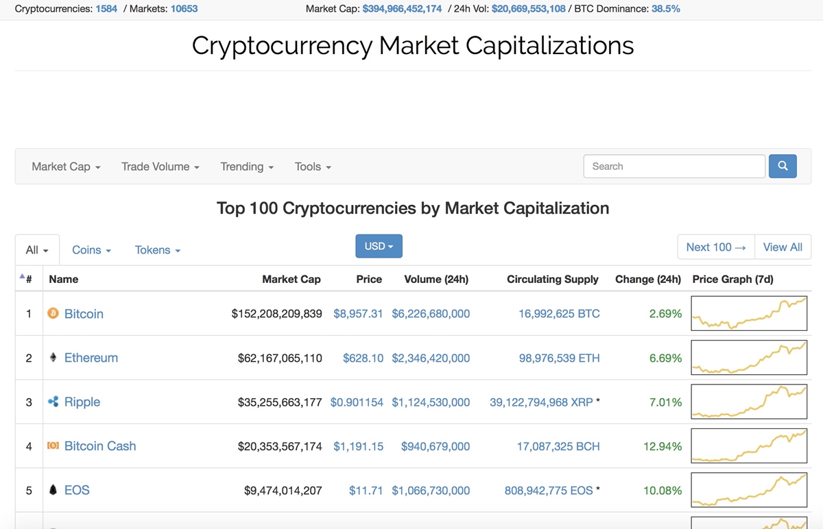The image size is (823, 529).
Task: Open Bitcoin Cash 7-day price graph
Action: pos(749,445)
